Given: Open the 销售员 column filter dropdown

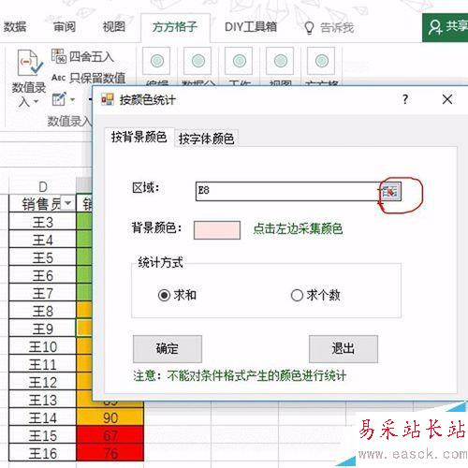Looking at the screenshot, I should click(x=68, y=204).
